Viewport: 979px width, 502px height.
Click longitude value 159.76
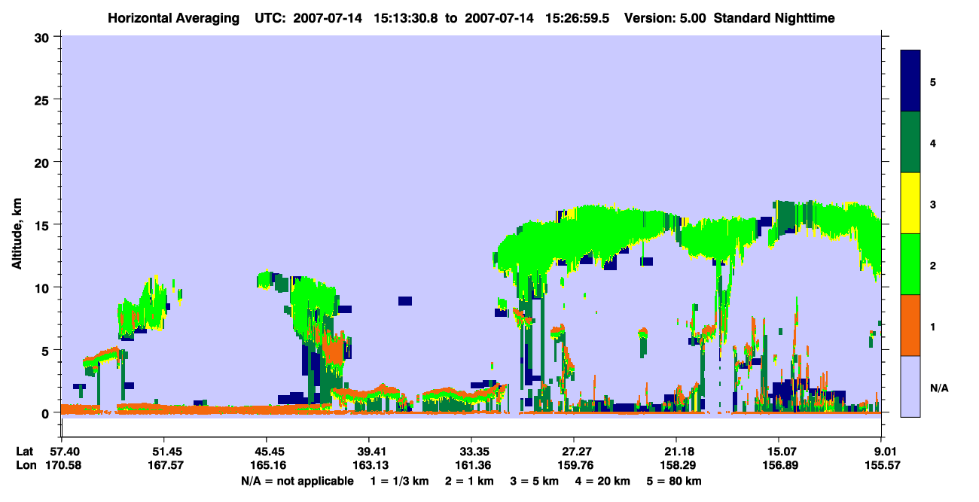point(574,466)
